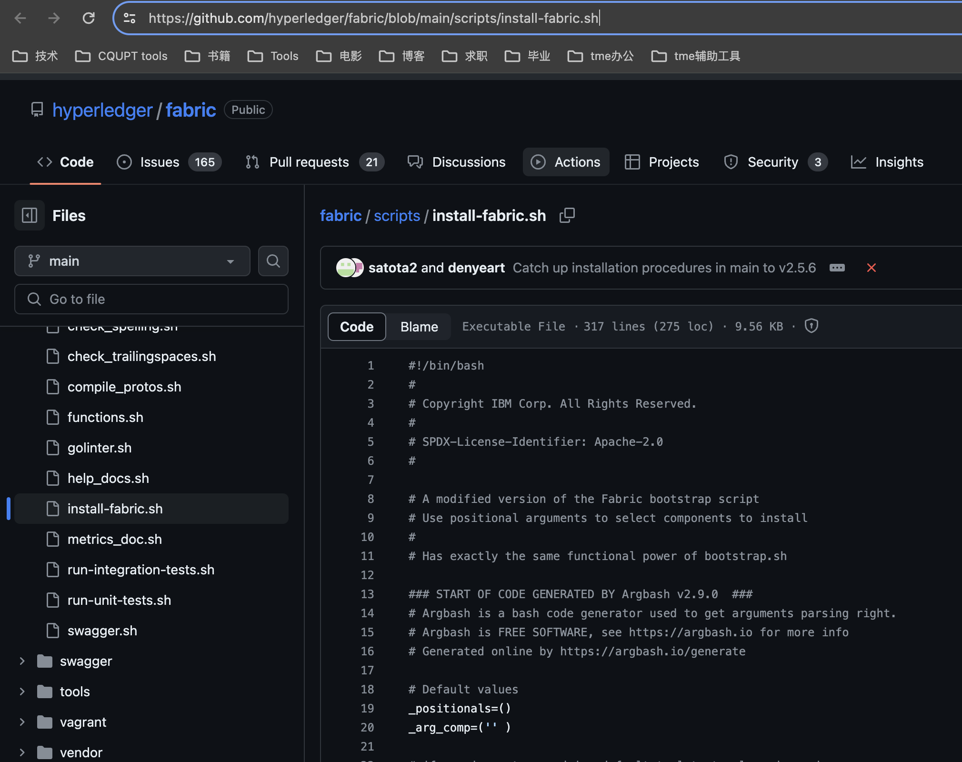
Task: Open the hyperledger organization link
Action: tap(102, 110)
